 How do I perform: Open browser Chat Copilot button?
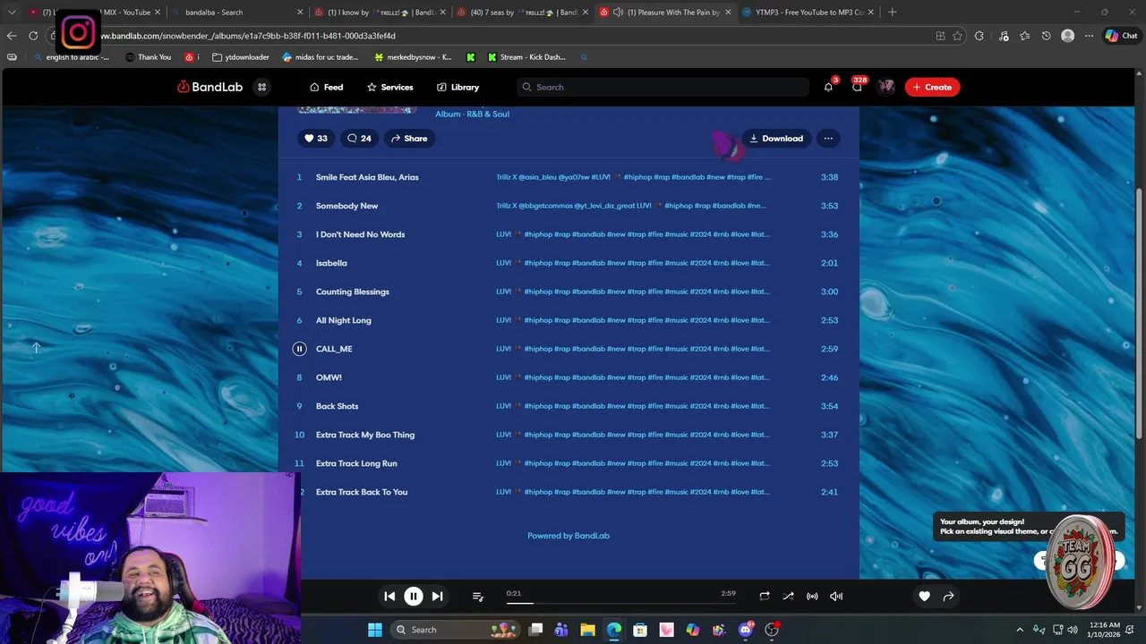(x=1122, y=36)
